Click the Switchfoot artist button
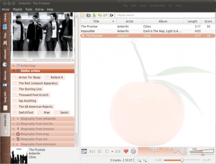 click(23, 113)
